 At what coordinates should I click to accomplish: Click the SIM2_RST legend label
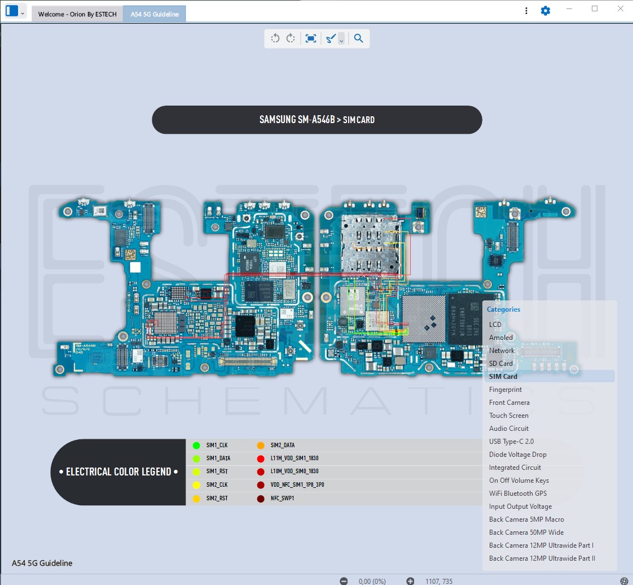coord(217,499)
